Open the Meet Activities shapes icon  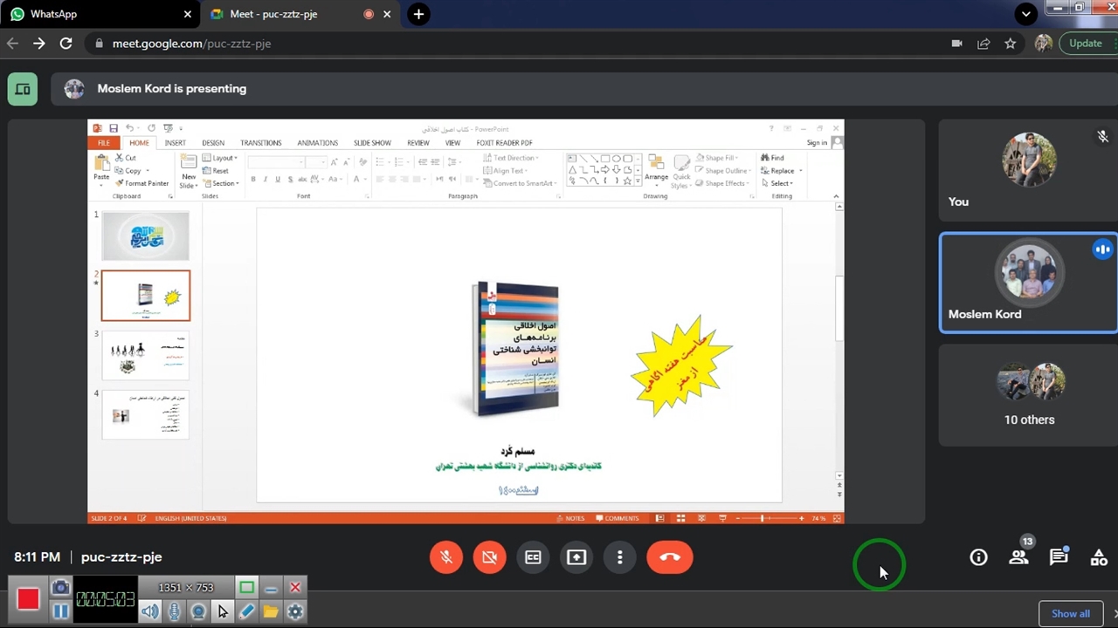tap(1099, 557)
